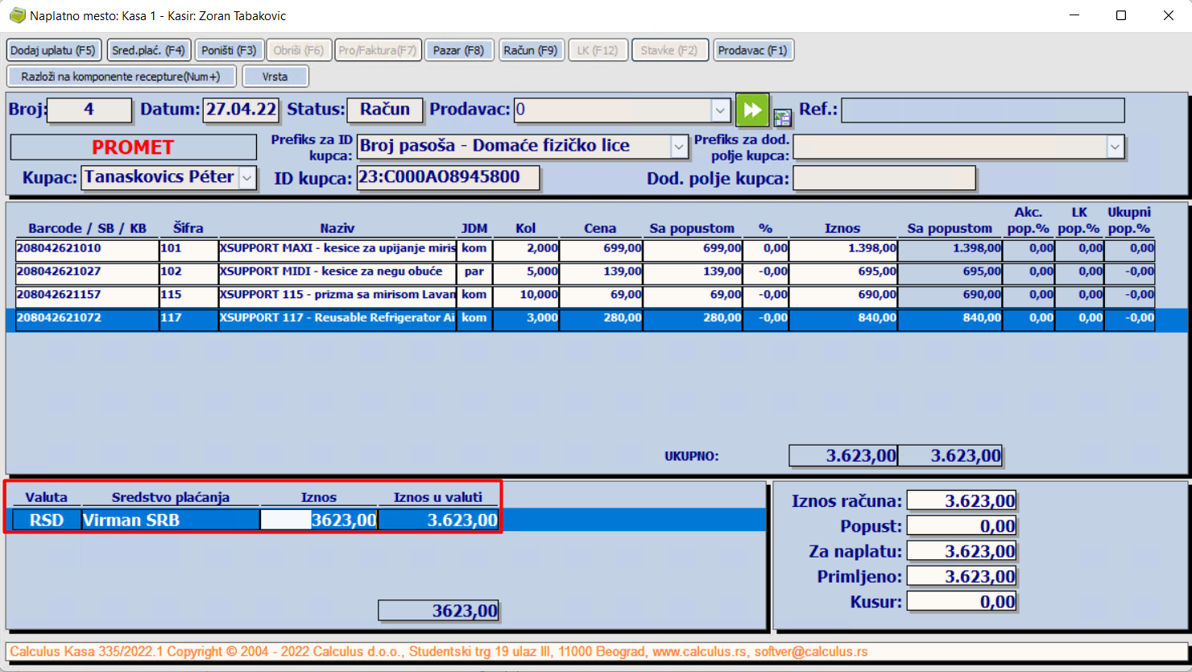Expand the Kupac dropdown arrow

247,177
